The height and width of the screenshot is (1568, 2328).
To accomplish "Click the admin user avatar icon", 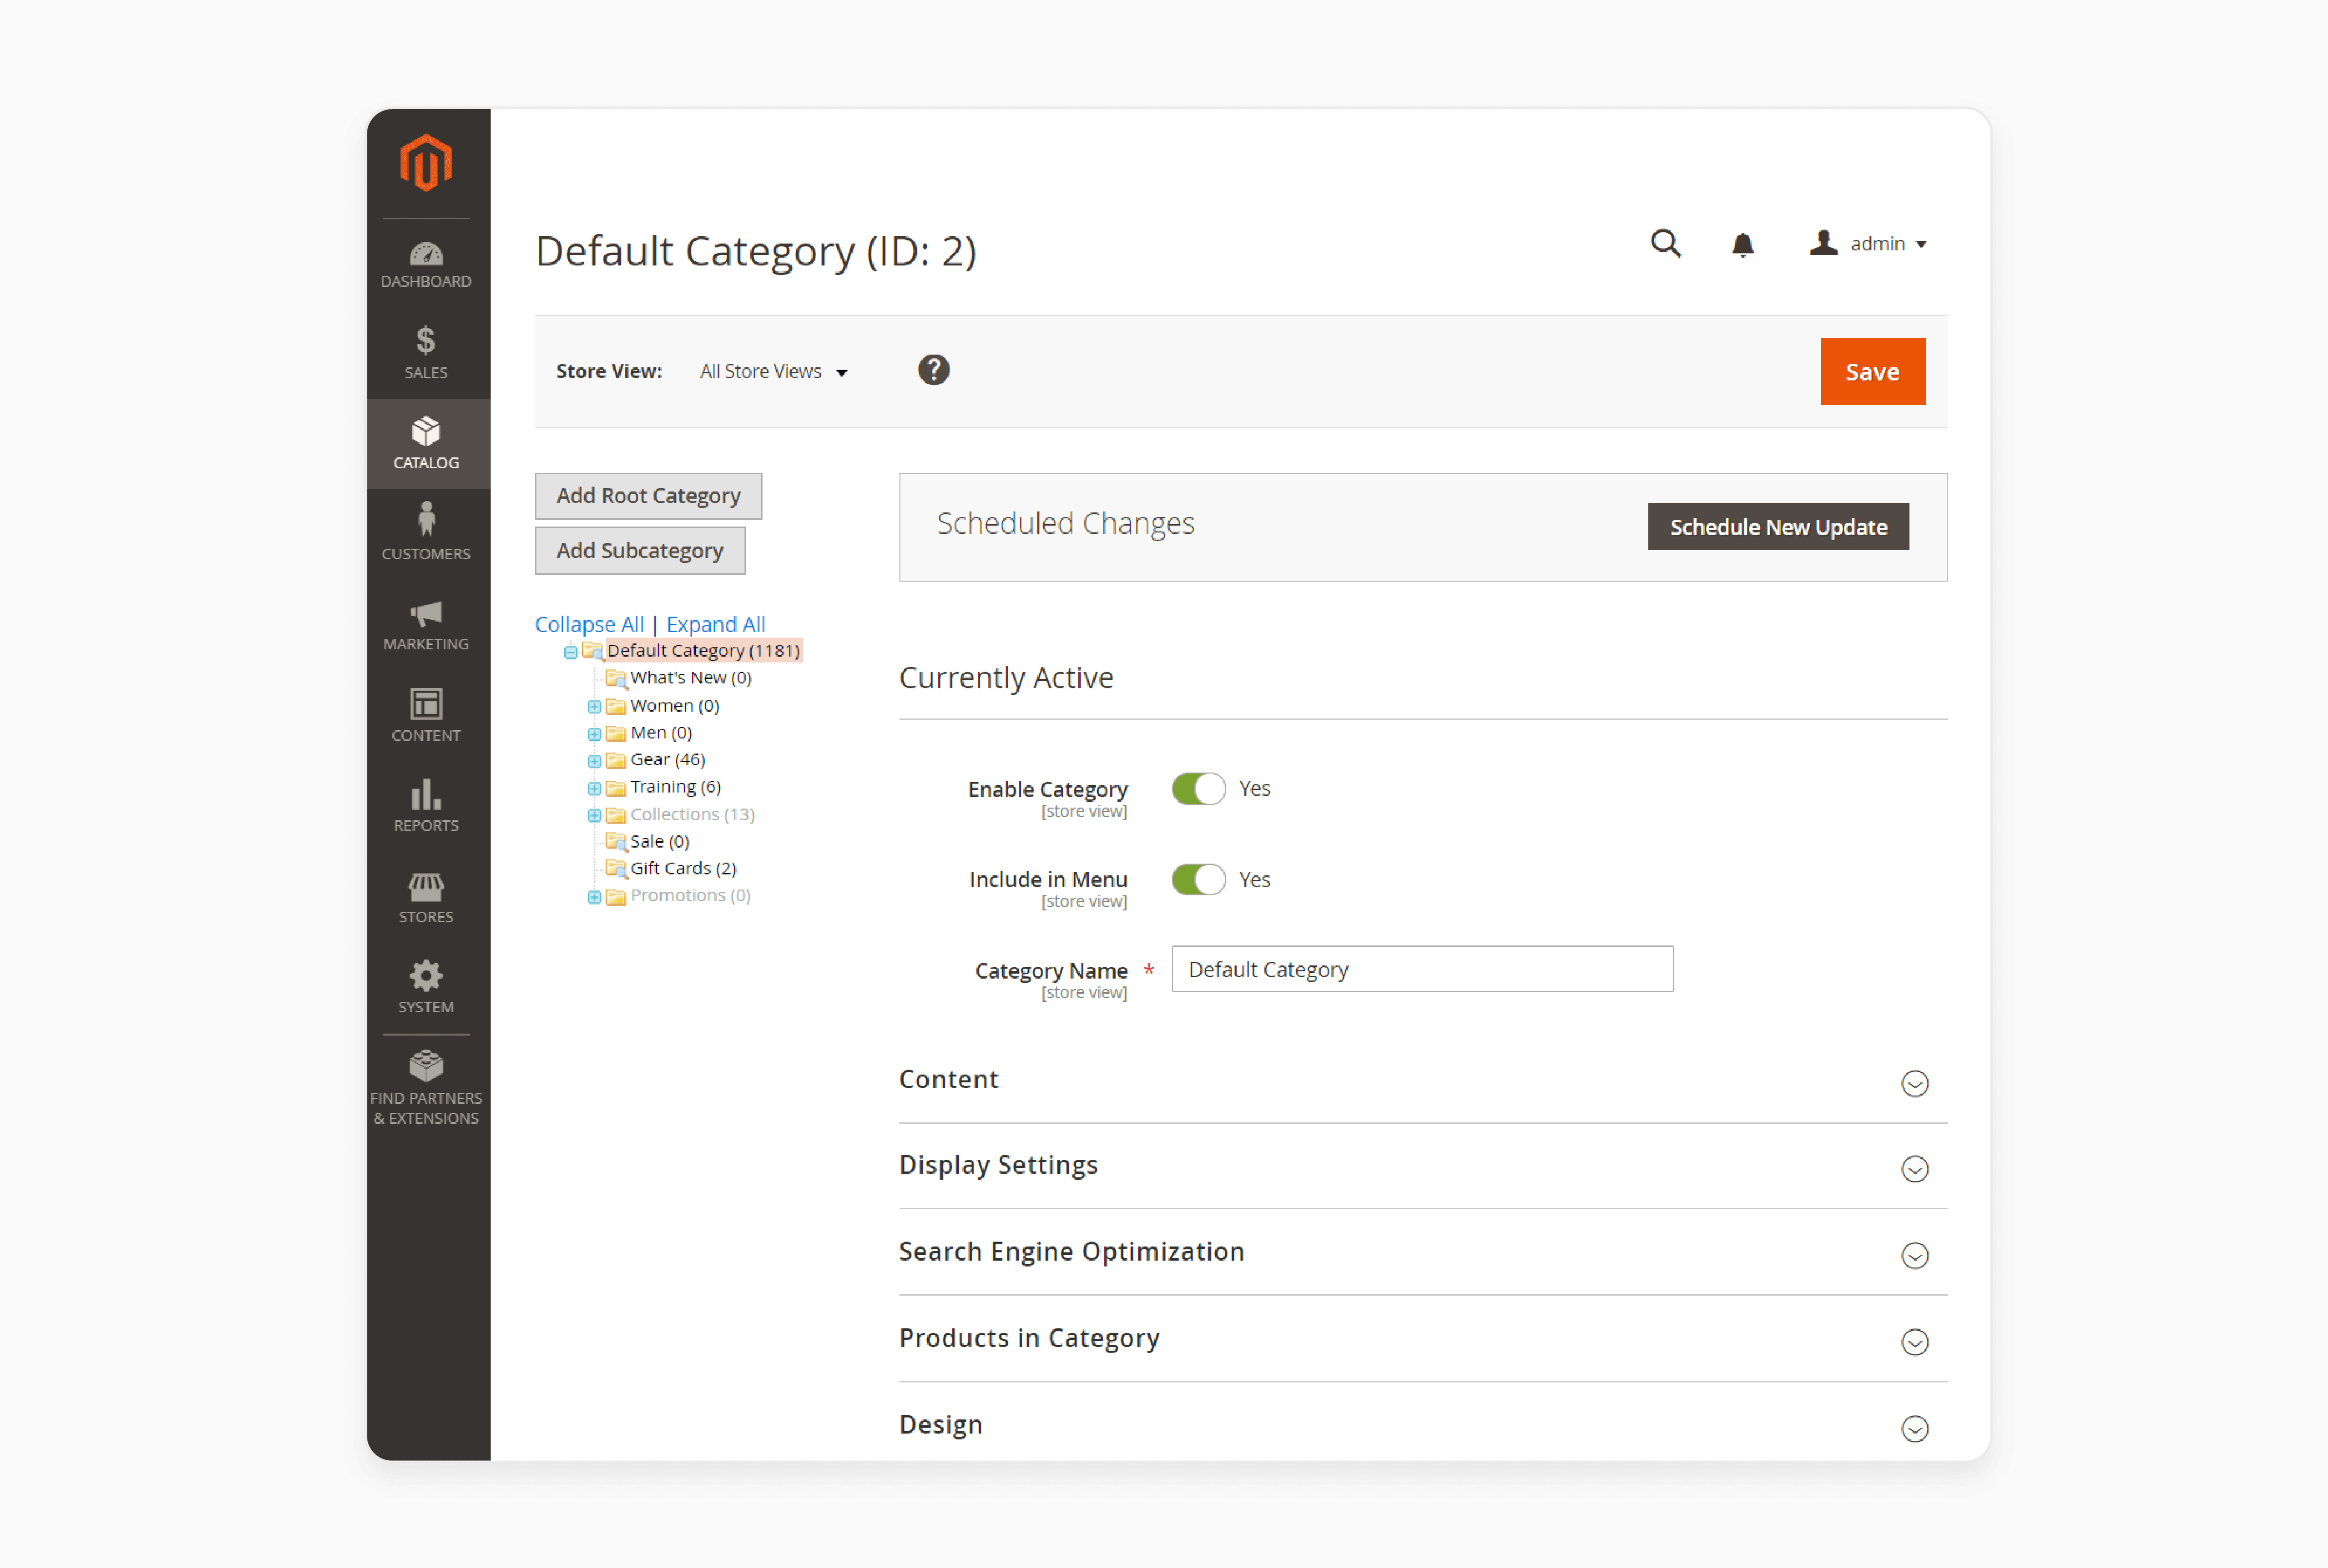I will pyautogui.click(x=1824, y=243).
